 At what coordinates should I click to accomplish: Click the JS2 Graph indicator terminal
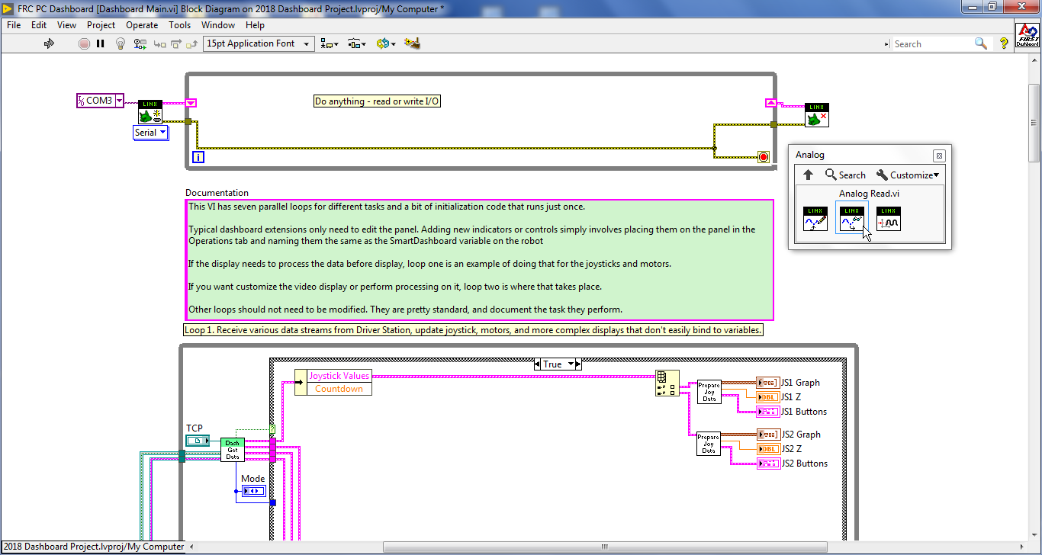[x=767, y=435]
